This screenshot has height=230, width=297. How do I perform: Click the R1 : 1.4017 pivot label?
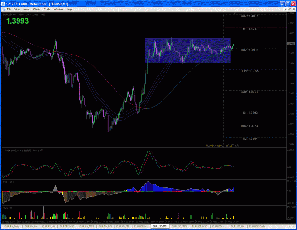pos(250,29)
